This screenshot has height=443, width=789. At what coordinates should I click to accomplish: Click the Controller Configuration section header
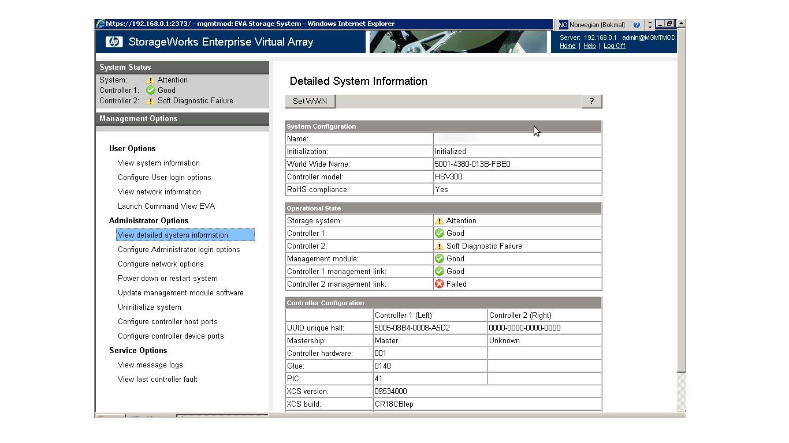[444, 303]
